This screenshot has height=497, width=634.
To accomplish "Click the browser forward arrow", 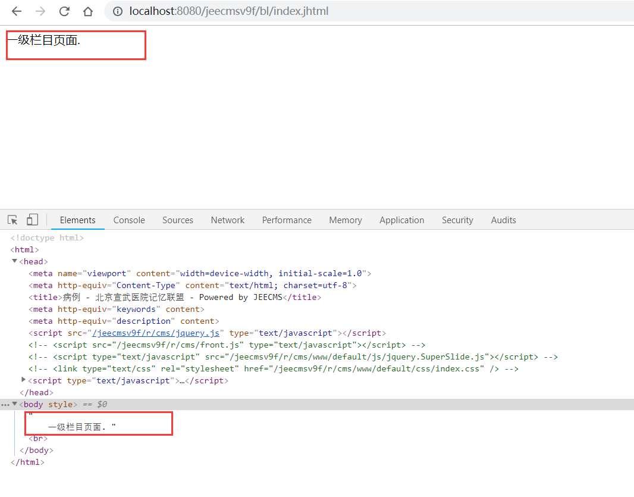I will tap(40, 11).
